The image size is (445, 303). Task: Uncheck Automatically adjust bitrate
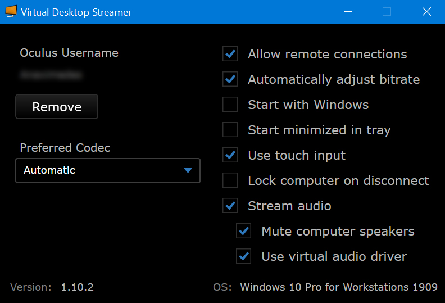(x=230, y=79)
